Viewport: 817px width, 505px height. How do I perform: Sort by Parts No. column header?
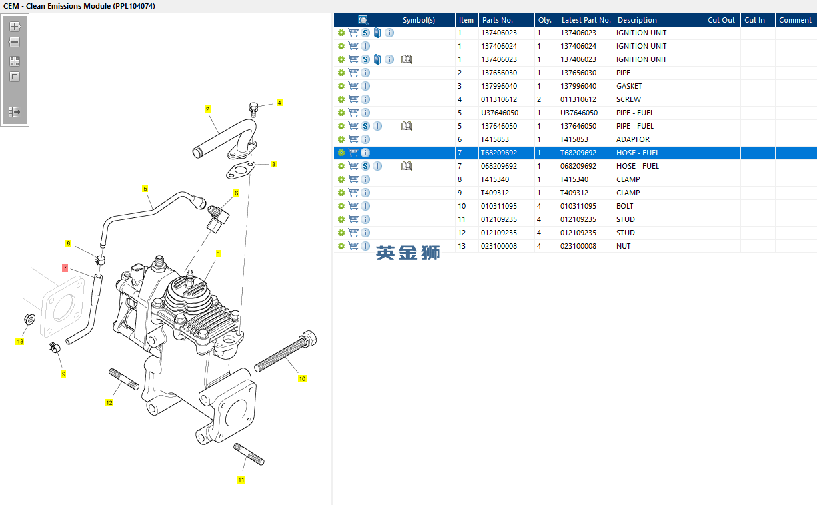coord(507,20)
